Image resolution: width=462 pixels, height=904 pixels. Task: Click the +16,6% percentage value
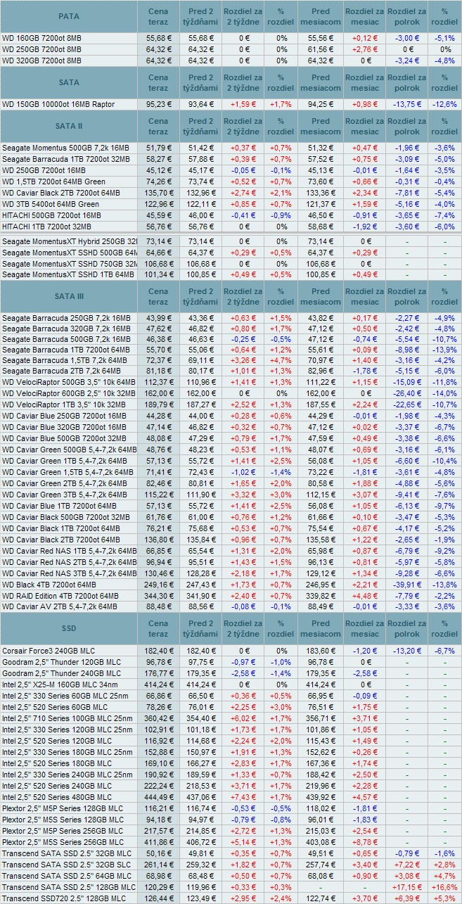pos(444,886)
